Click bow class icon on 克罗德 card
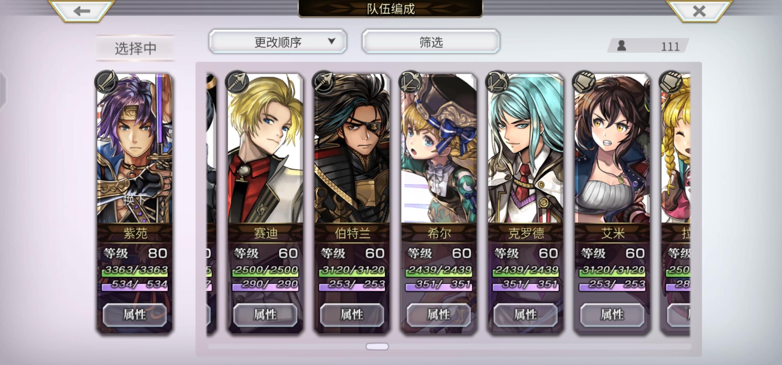The width and height of the screenshot is (782, 365). click(x=497, y=82)
